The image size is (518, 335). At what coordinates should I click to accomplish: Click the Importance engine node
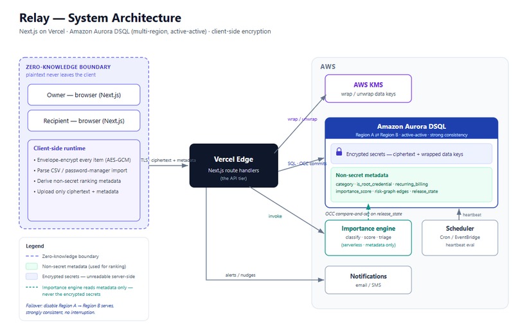pyautogui.click(x=368, y=237)
